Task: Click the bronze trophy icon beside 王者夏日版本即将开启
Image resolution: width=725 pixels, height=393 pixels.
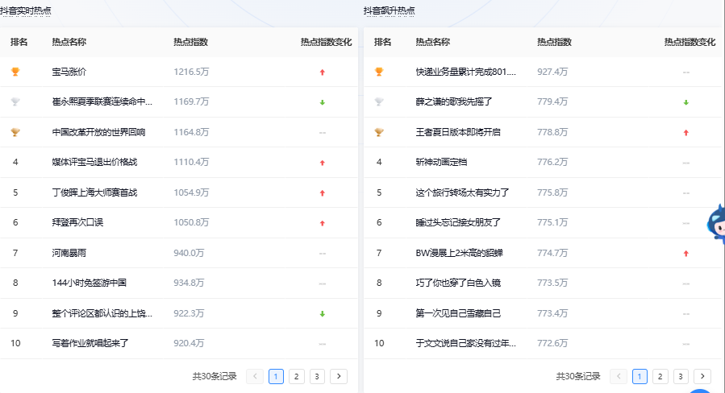Action: [x=379, y=132]
